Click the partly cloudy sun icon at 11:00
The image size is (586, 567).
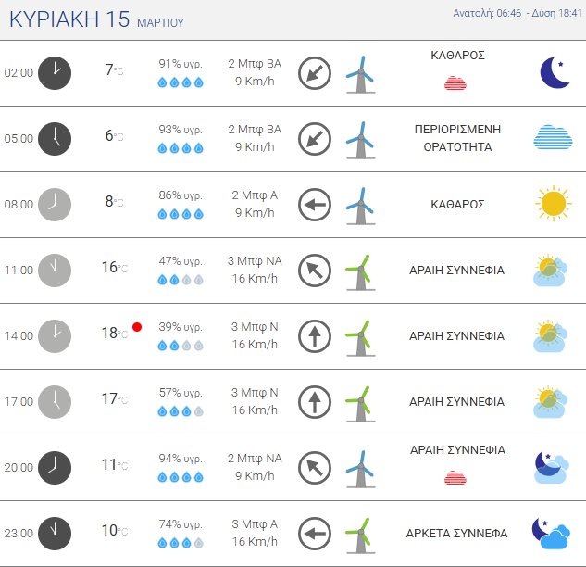(x=552, y=271)
